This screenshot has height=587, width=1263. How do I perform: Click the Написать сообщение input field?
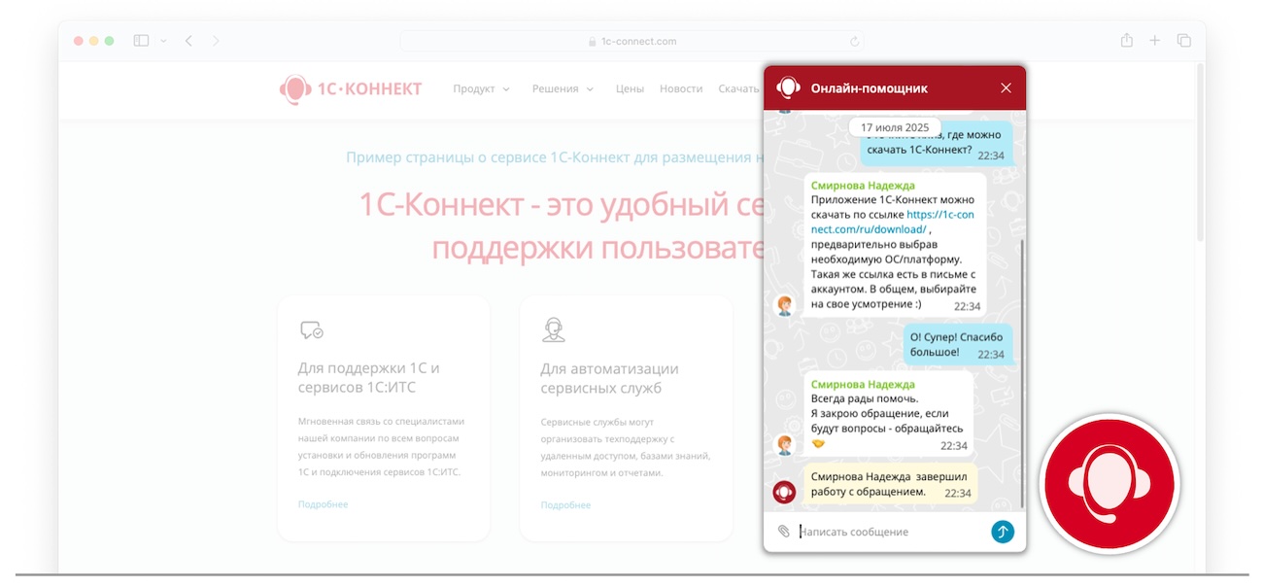pos(889,532)
